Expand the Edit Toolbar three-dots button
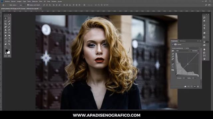Viewport: 213px width, 119px height. pyautogui.click(x=6, y=47)
